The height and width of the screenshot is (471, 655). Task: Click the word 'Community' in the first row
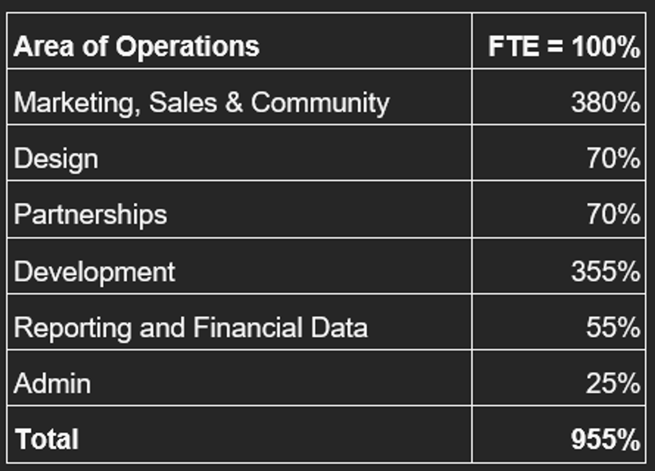(320, 103)
